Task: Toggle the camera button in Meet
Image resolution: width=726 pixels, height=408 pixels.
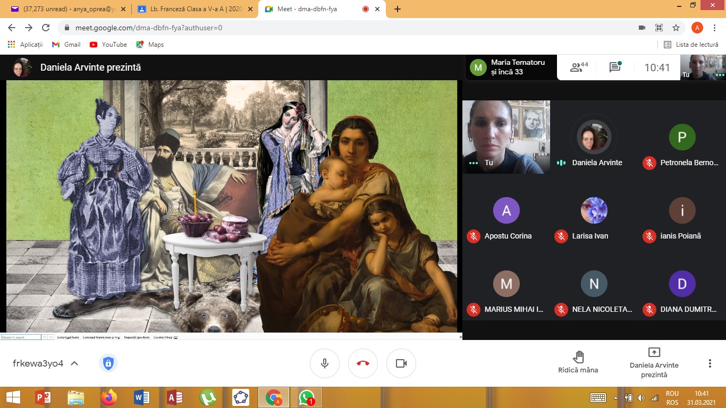Action: tap(401, 363)
